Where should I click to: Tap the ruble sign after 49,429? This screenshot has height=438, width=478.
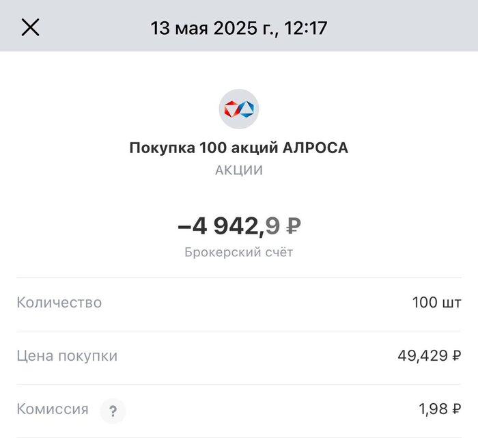pyautogui.click(x=456, y=356)
